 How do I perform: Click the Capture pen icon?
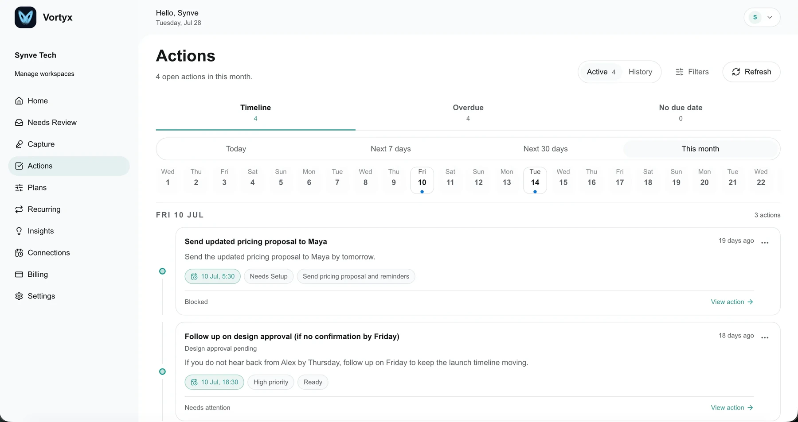(19, 144)
